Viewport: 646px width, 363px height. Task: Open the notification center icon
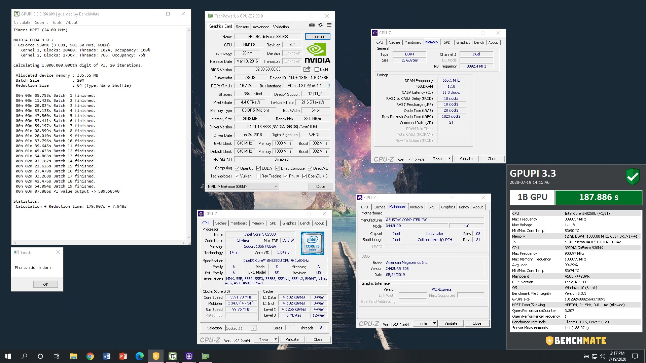[635, 356]
